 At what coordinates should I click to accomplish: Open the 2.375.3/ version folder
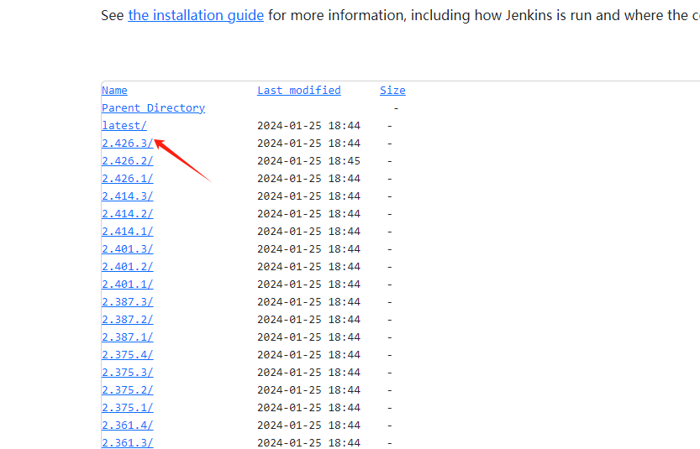click(127, 373)
